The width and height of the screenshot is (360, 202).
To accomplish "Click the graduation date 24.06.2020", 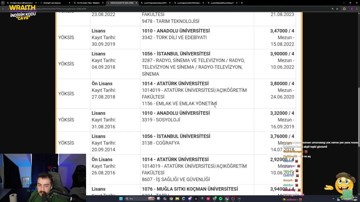I will [x=282, y=97].
